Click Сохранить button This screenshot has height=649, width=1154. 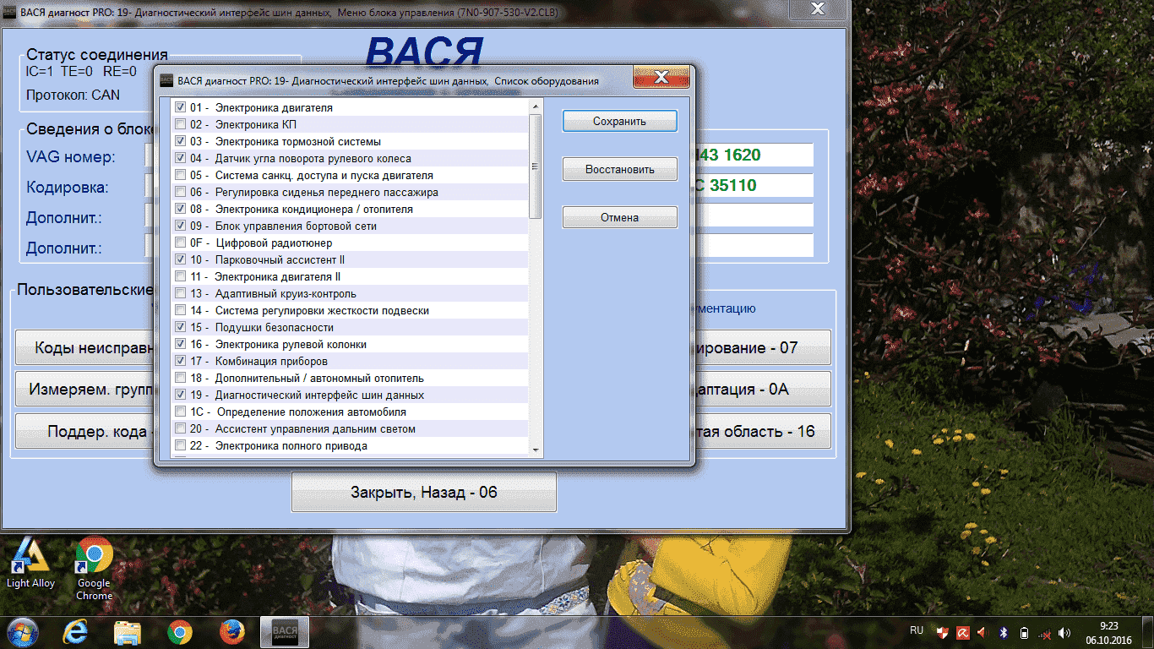point(619,121)
